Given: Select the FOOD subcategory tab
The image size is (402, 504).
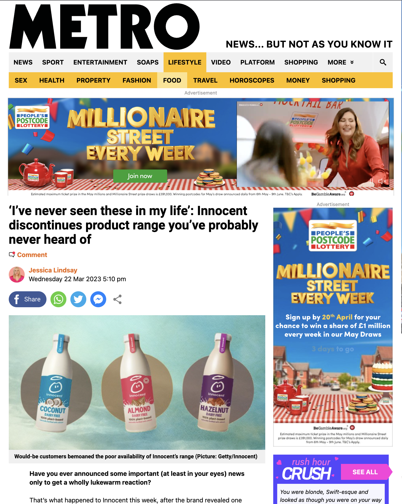Looking at the screenshot, I should [172, 80].
